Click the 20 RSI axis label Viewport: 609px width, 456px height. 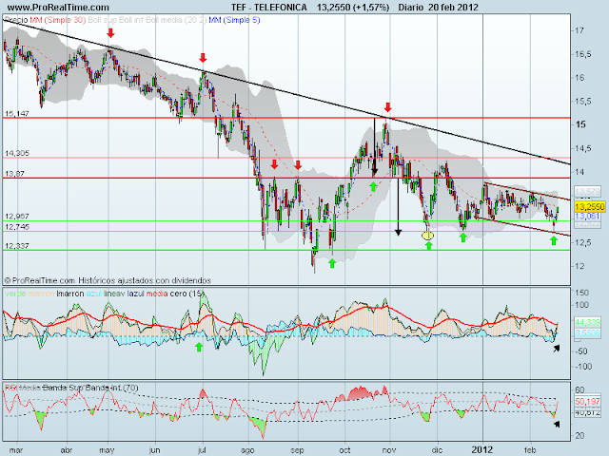click(x=580, y=435)
